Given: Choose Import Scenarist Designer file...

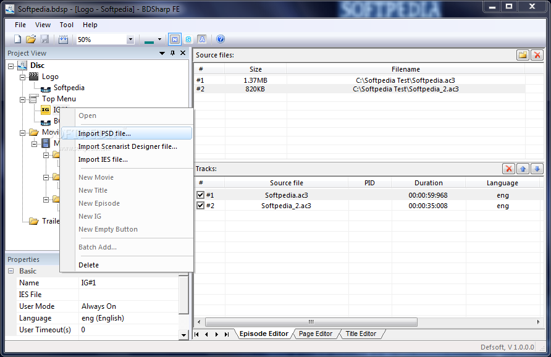Looking at the screenshot, I should (x=127, y=146).
